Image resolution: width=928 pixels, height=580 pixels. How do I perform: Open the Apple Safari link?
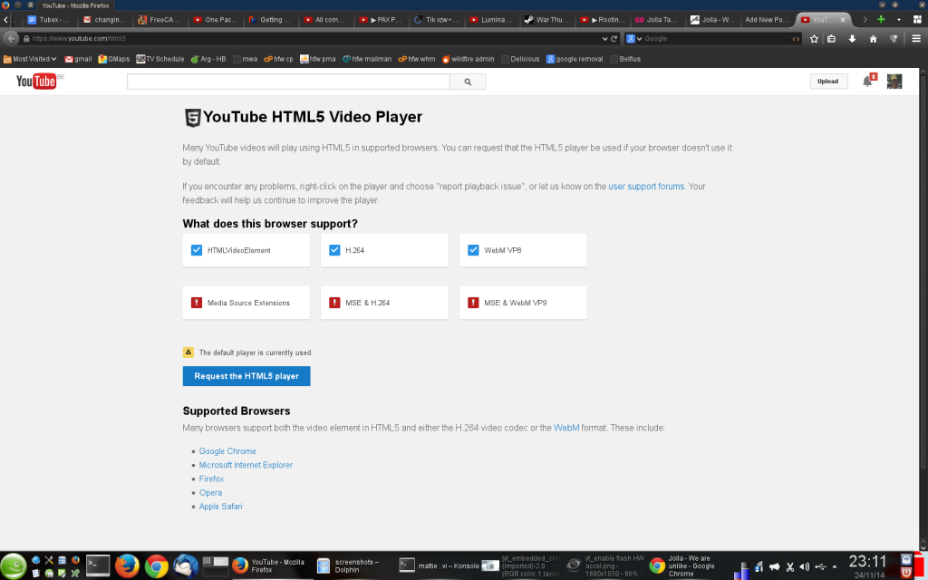click(x=221, y=506)
